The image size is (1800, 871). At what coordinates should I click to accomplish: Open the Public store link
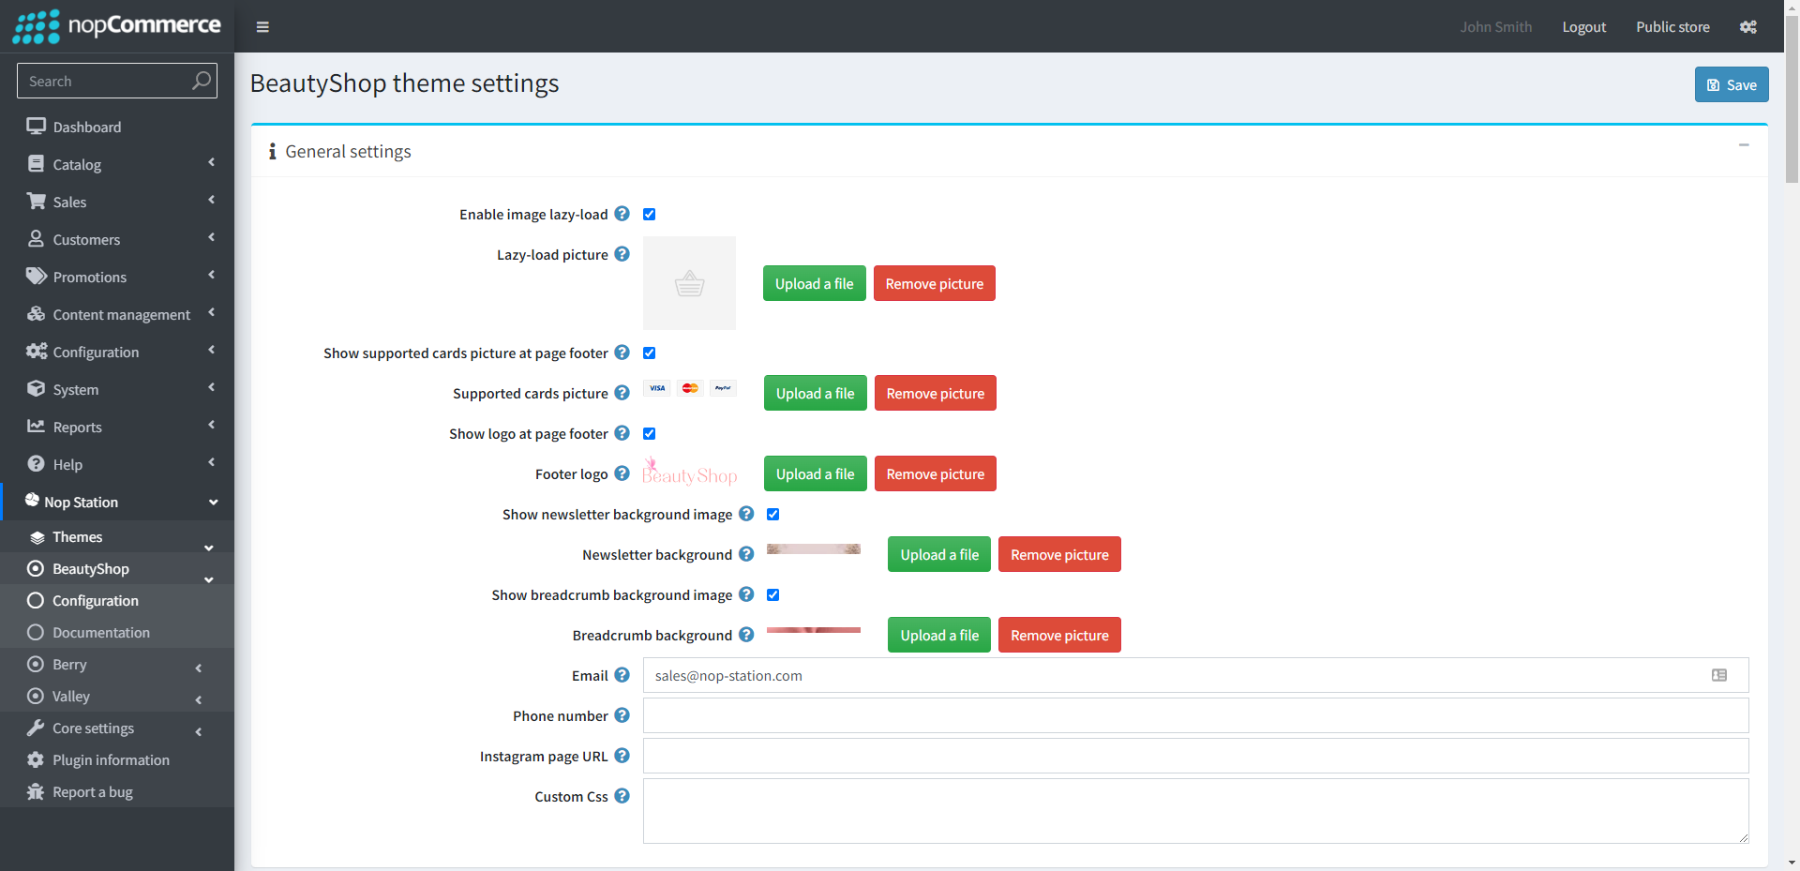[1672, 27]
